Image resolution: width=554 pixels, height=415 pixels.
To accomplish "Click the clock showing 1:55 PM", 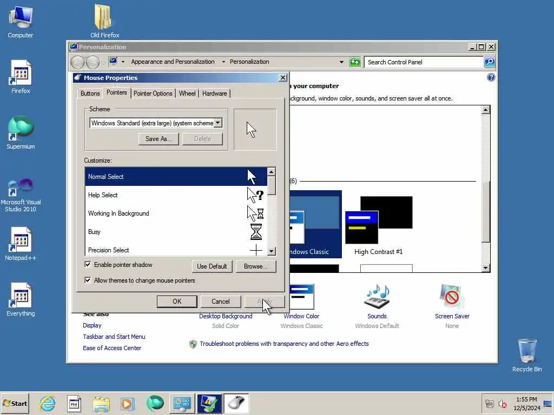I will (526, 399).
